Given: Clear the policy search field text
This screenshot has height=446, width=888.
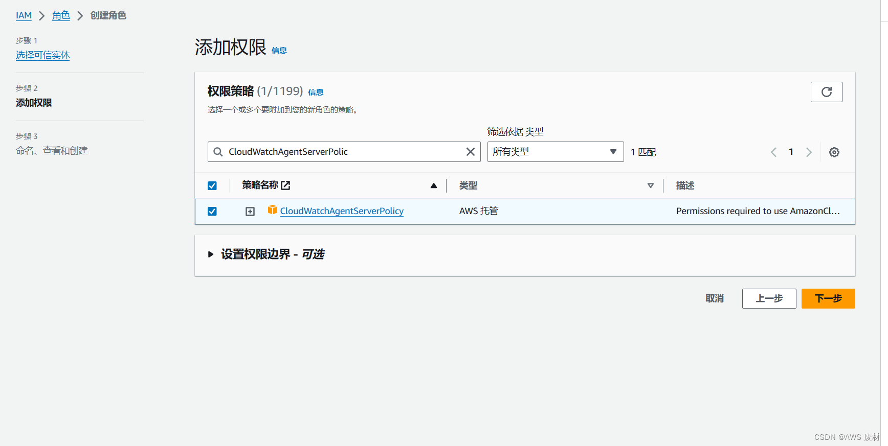Looking at the screenshot, I should tap(471, 152).
